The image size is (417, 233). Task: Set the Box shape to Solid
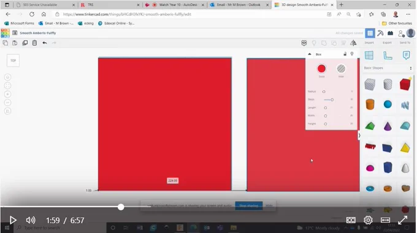click(321, 69)
